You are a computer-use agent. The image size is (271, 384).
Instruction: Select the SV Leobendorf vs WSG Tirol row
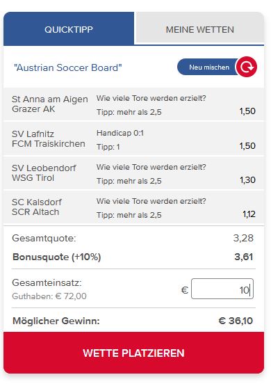tap(134, 173)
